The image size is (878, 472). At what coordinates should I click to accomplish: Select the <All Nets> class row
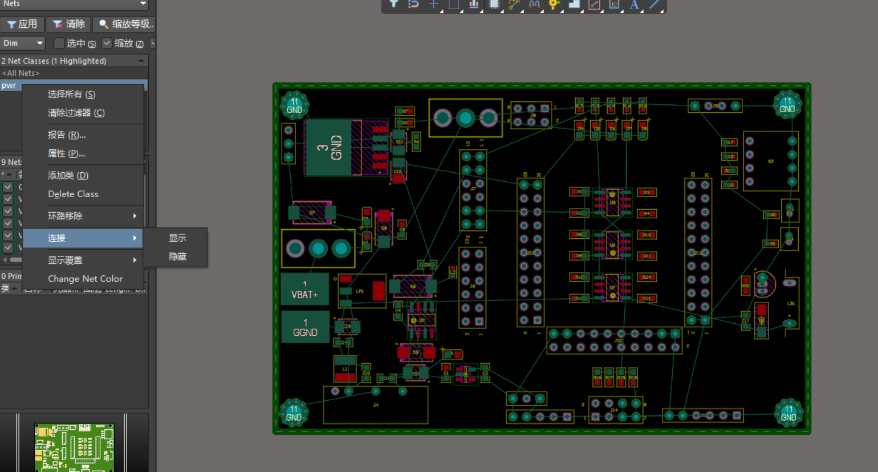[74, 73]
